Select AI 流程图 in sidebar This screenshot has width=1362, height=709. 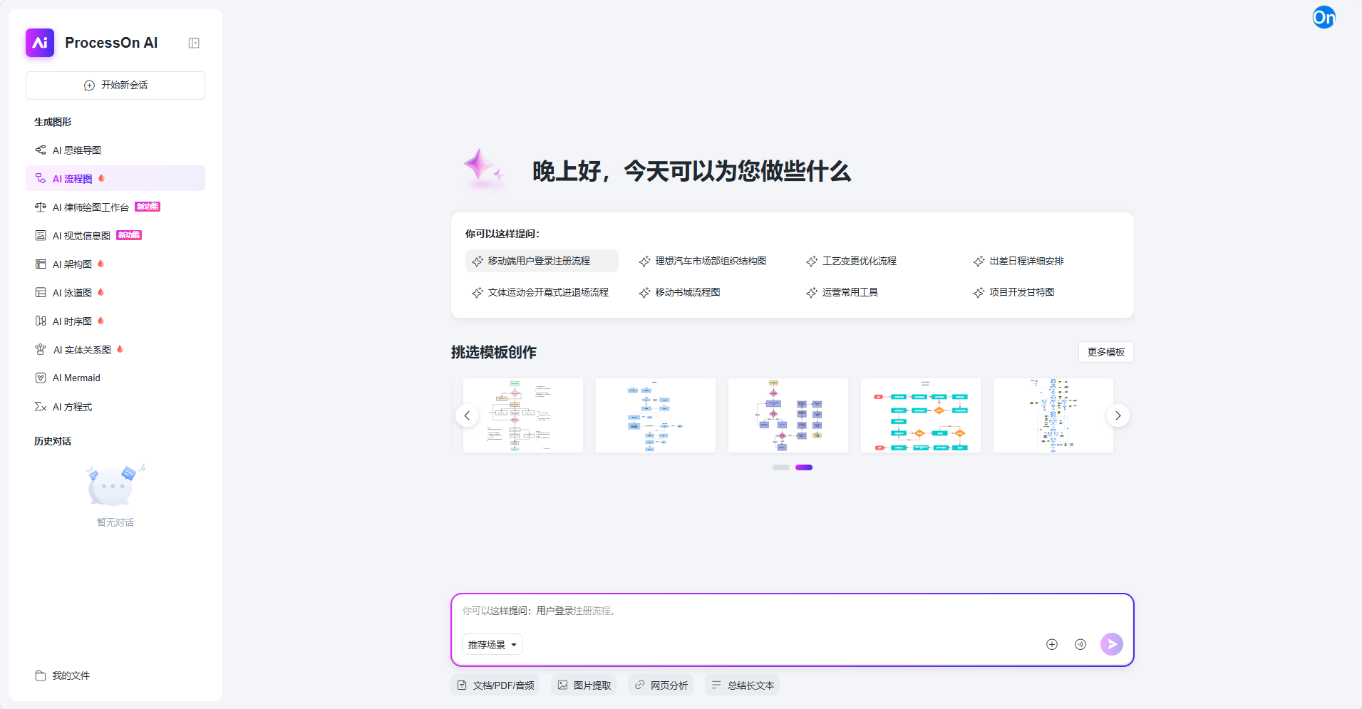click(x=115, y=178)
